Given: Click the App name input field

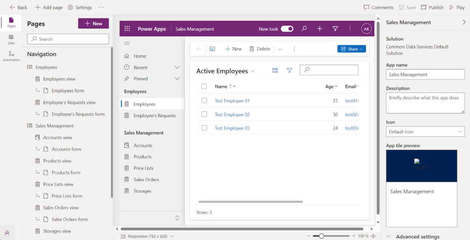Looking at the screenshot, I should [x=425, y=75].
